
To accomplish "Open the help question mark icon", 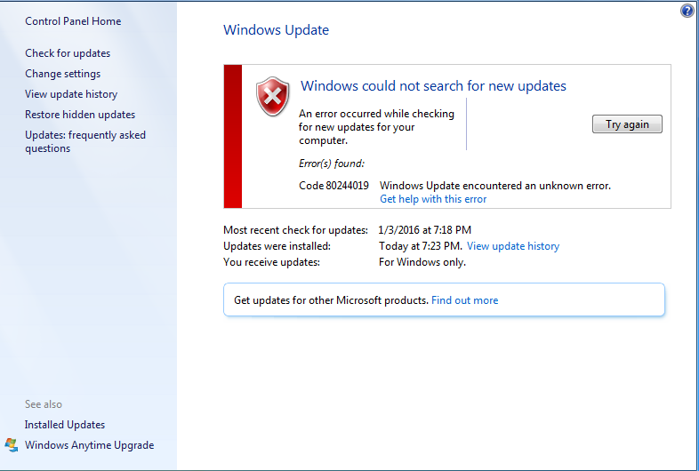I will point(687,11).
